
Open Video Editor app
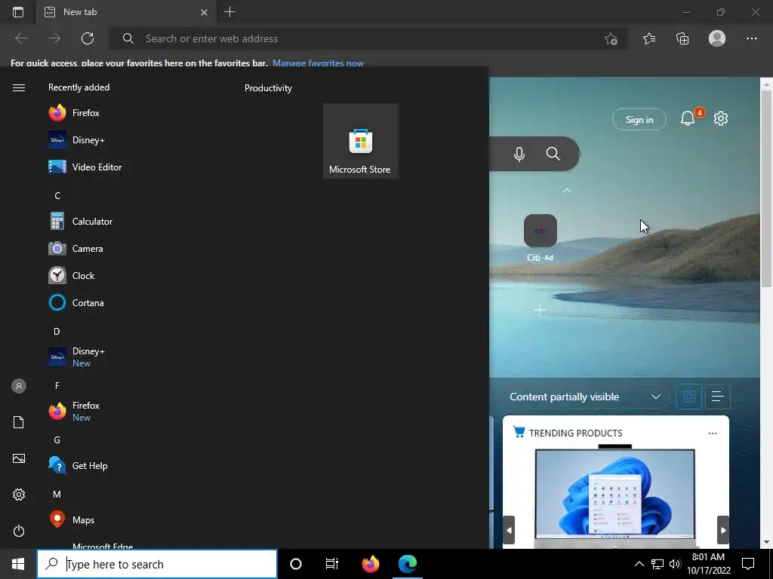click(85, 167)
